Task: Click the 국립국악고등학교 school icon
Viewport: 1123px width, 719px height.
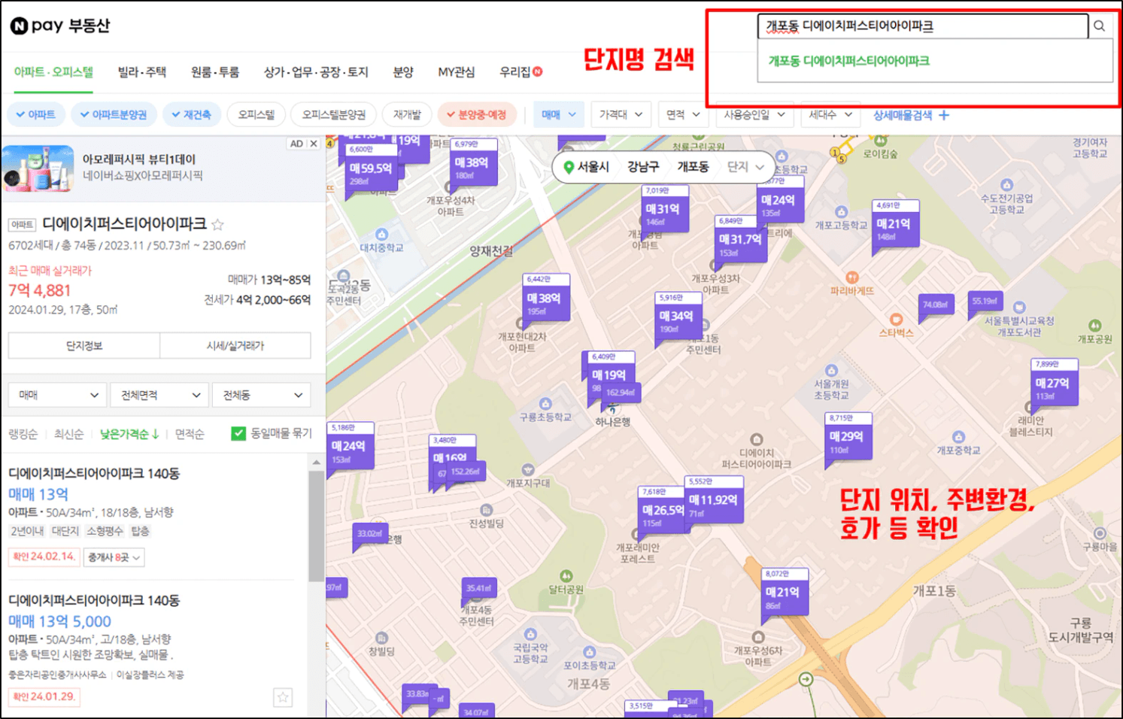Action: point(530,634)
